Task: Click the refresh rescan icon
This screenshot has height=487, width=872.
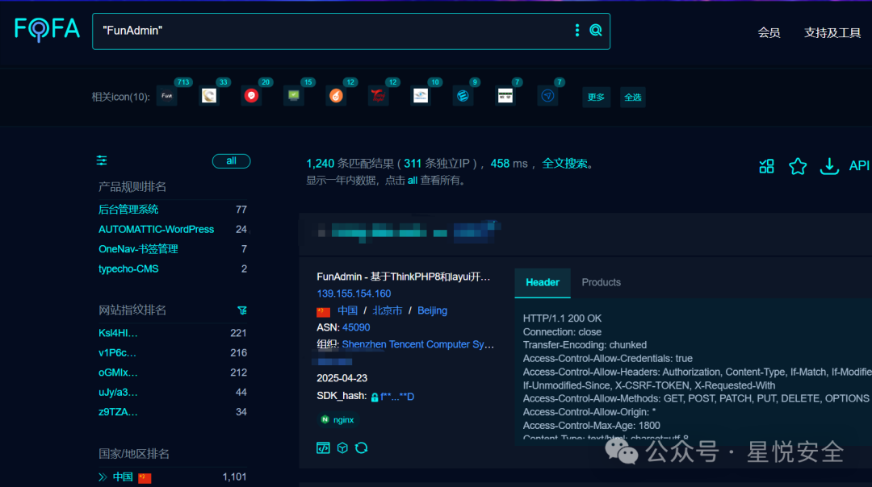Action: click(362, 447)
